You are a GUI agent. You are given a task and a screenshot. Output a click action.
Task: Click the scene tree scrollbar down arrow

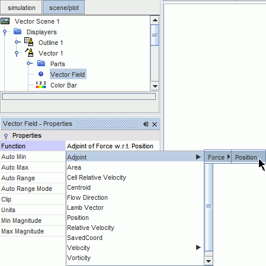click(155, 86)
